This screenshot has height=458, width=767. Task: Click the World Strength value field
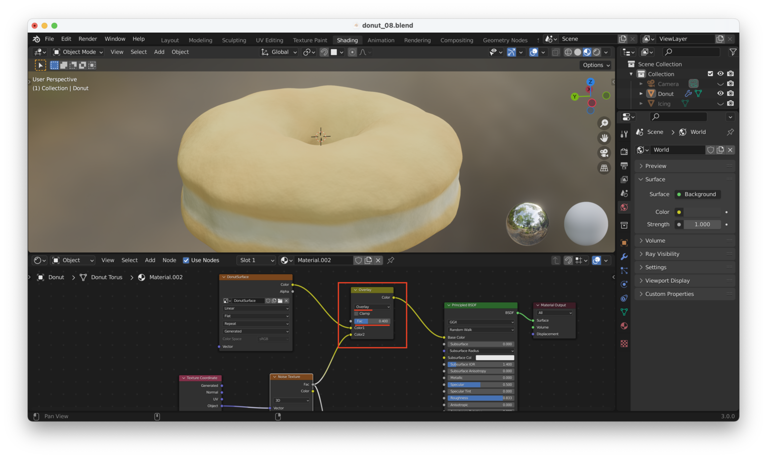click(702, 224)
